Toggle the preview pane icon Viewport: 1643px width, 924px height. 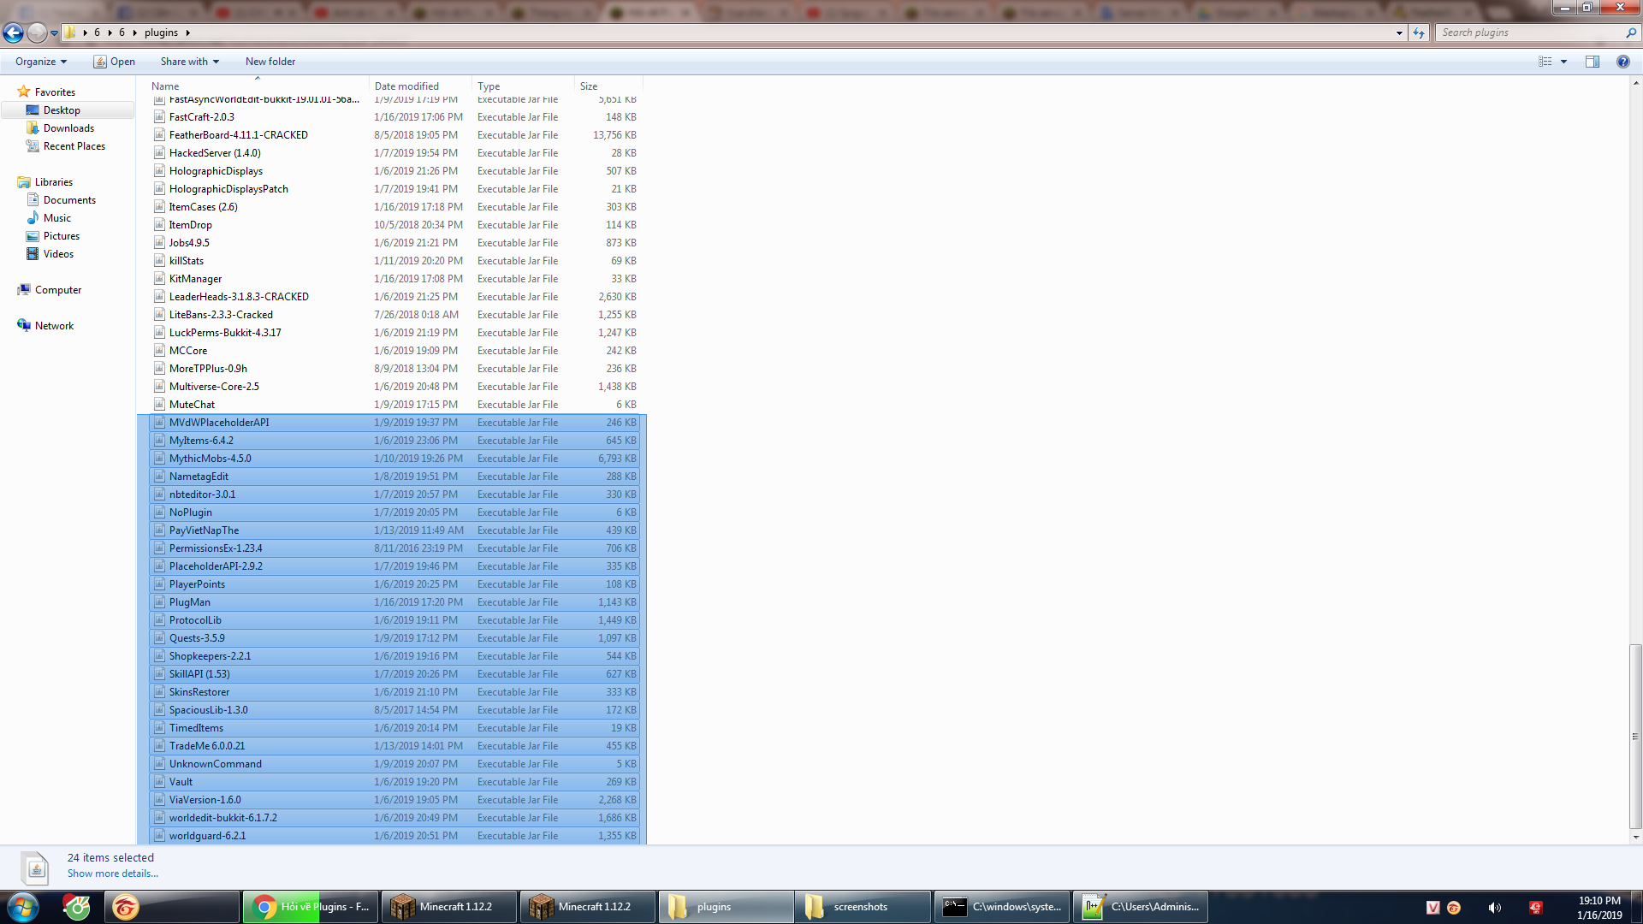[x=1592, y=62]
